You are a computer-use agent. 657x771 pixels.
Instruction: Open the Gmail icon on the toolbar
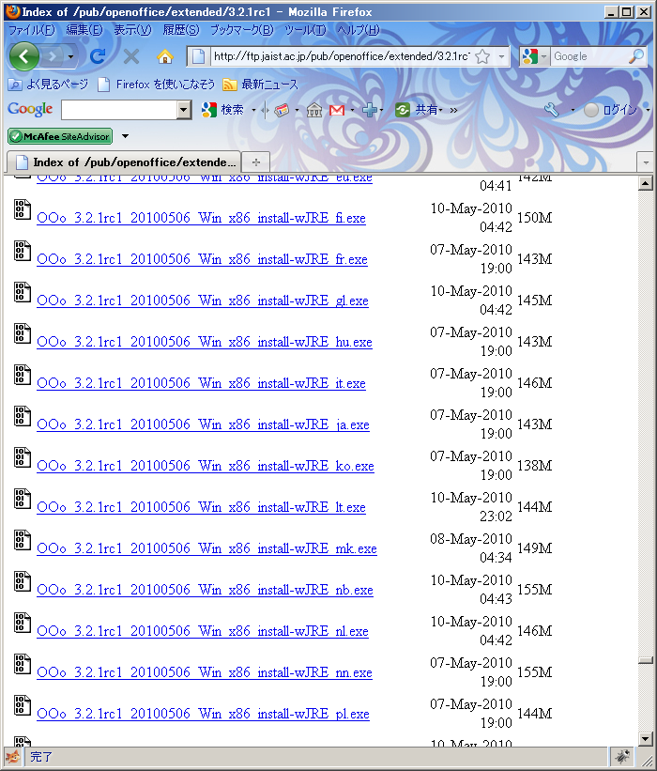pyautogui.click(x=337, y=110)
